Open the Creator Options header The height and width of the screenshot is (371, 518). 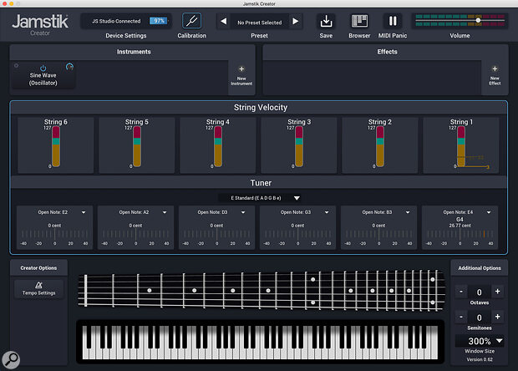click(x=38, y=268)
